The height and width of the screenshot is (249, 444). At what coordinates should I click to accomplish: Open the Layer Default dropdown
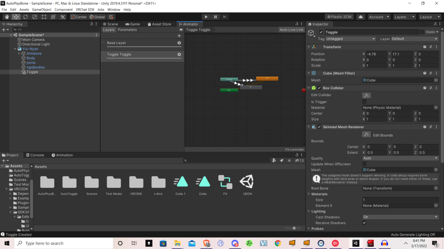[414, 39]
